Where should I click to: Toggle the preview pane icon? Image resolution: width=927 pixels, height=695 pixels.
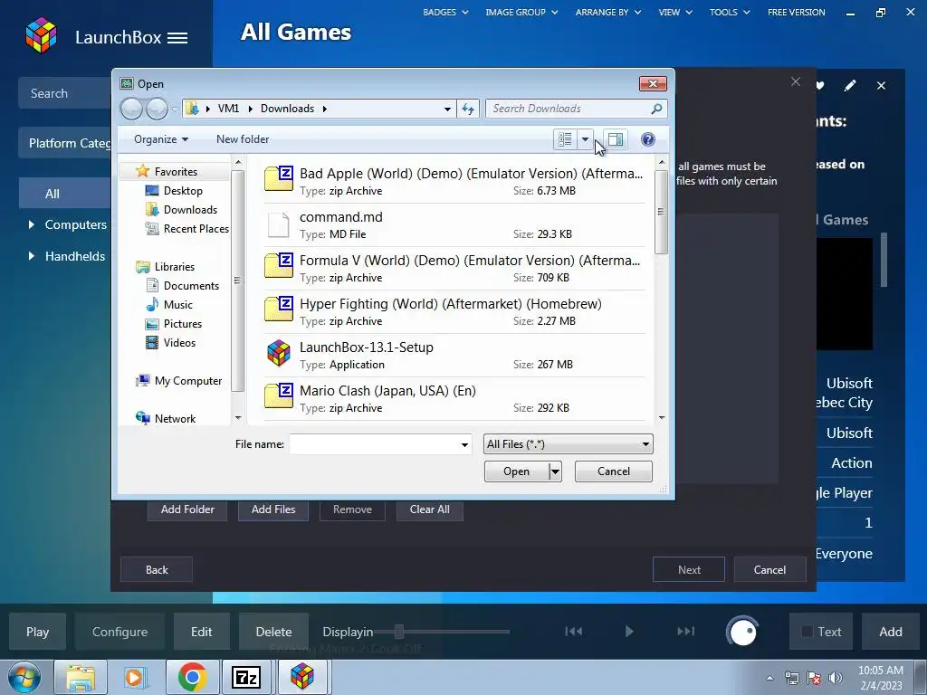tap(616, 139)
